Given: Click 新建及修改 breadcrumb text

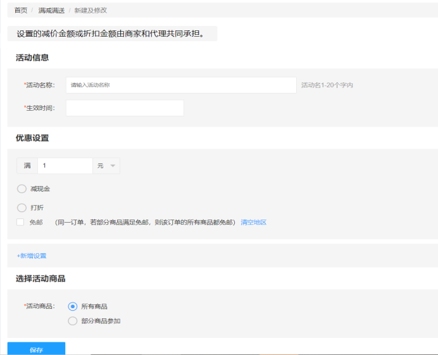Looking at the screenshot, I should tap(91, 10).
